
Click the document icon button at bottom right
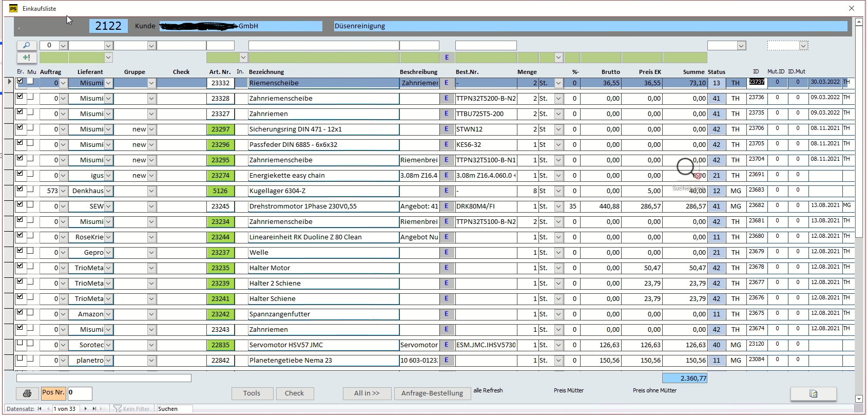click(813, 393)
